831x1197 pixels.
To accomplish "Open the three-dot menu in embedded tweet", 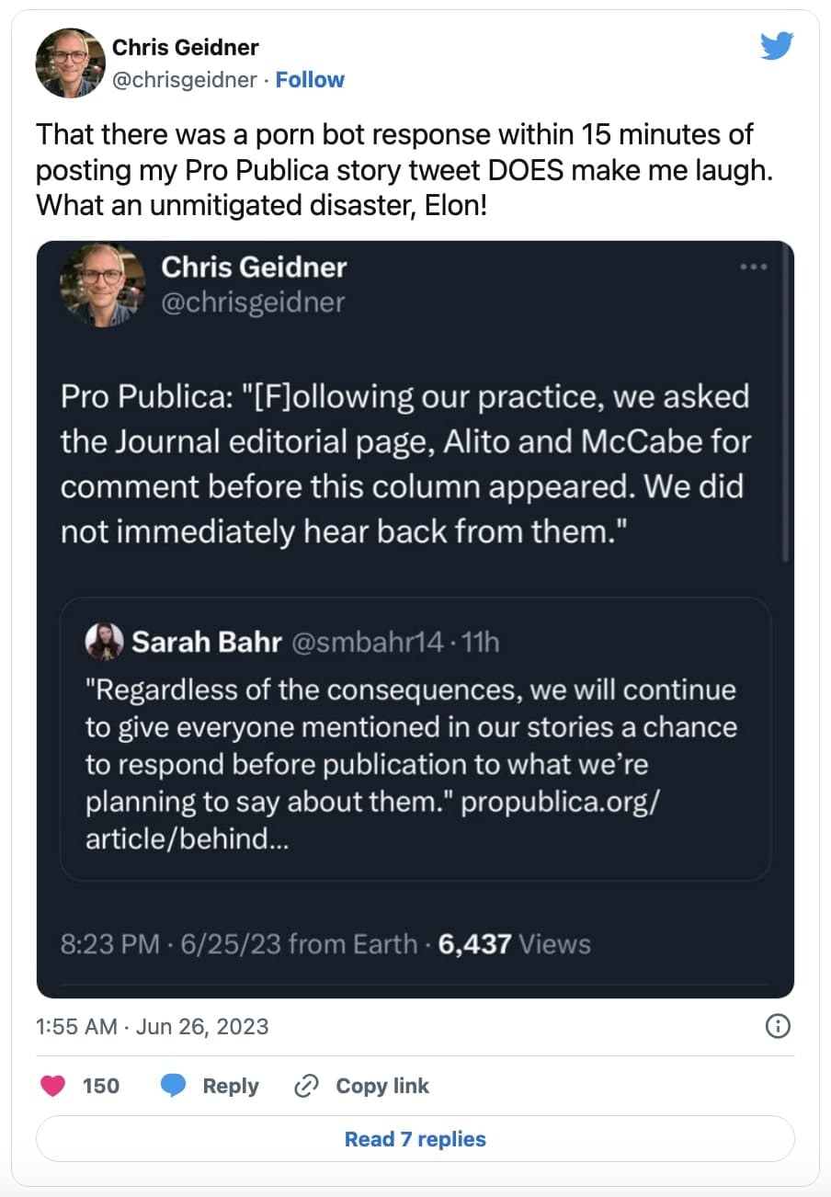I will [x=753, y=268].
